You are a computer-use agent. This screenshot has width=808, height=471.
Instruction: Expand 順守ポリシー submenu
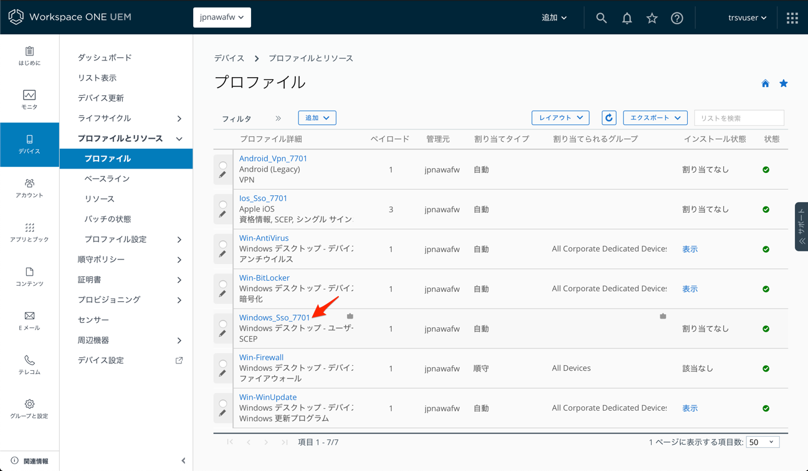179,259
